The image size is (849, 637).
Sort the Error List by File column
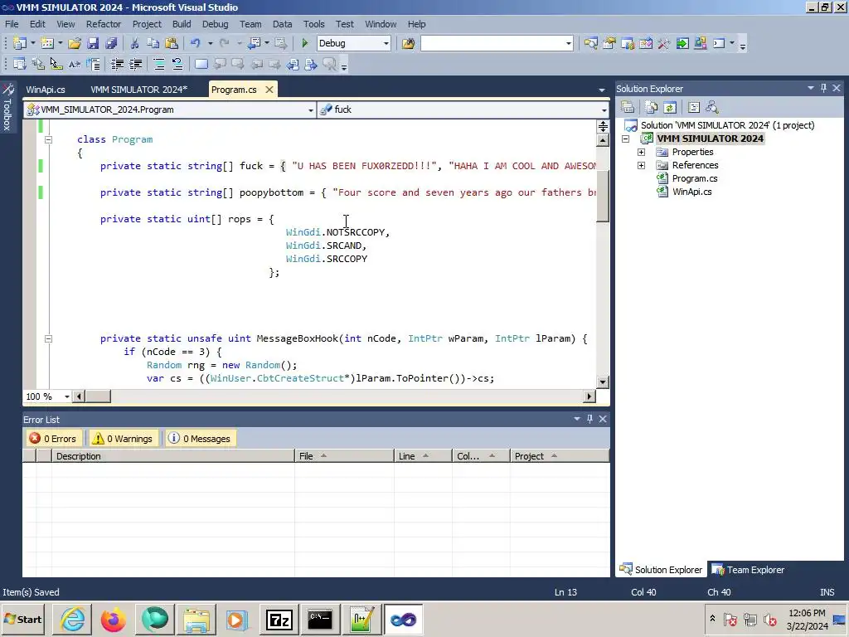click(x=344, y=456)
